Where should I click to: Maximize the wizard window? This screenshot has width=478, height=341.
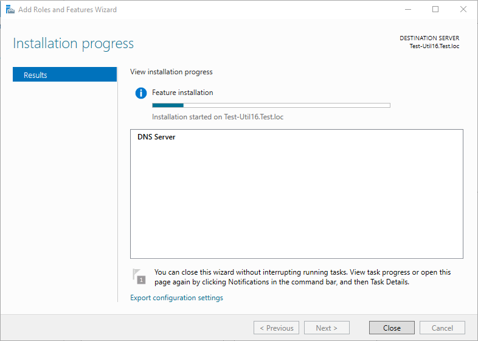click(x=435, y=10)
